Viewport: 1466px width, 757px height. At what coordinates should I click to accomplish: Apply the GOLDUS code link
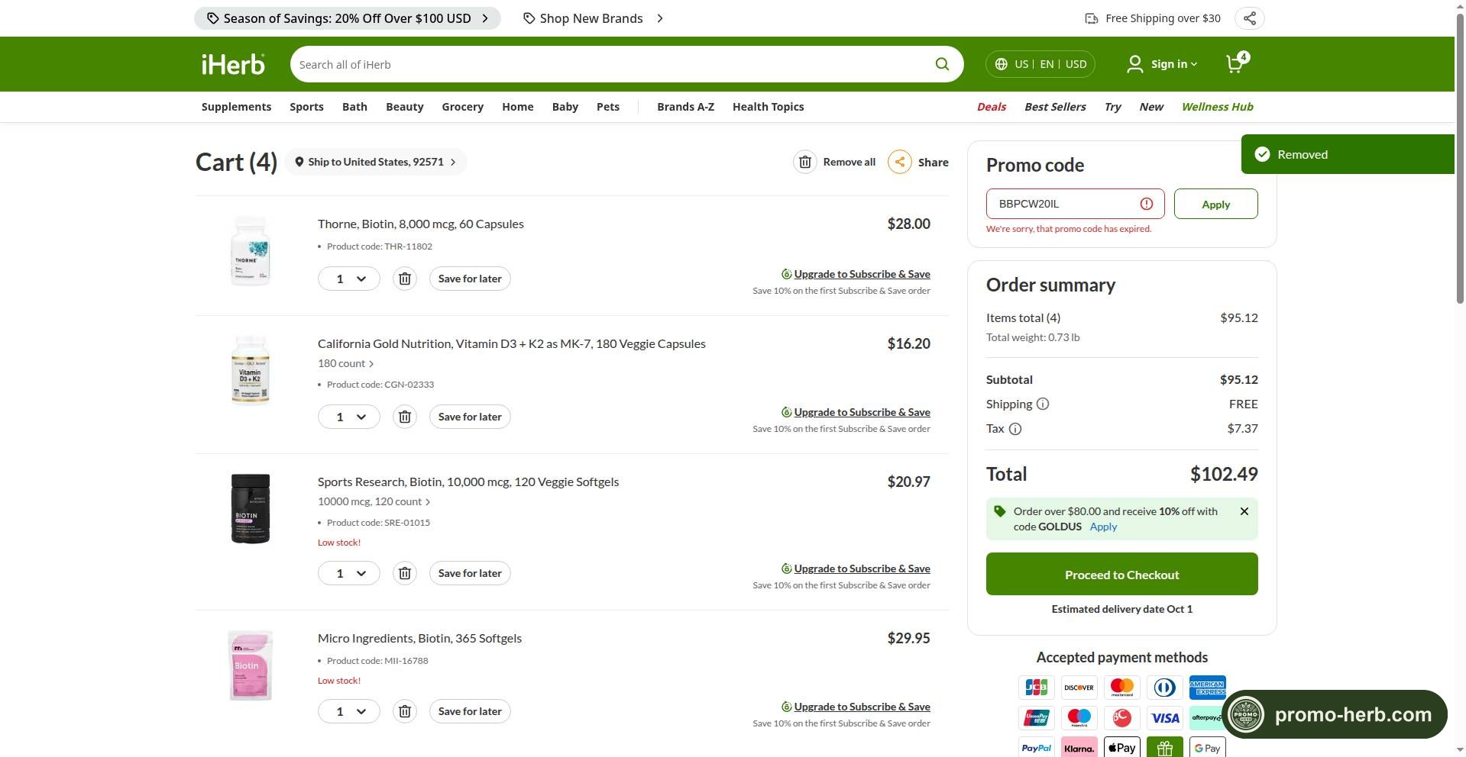[x=1103, y=527]
